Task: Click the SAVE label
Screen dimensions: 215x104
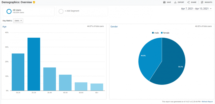Action: click(x=169, y=2)
